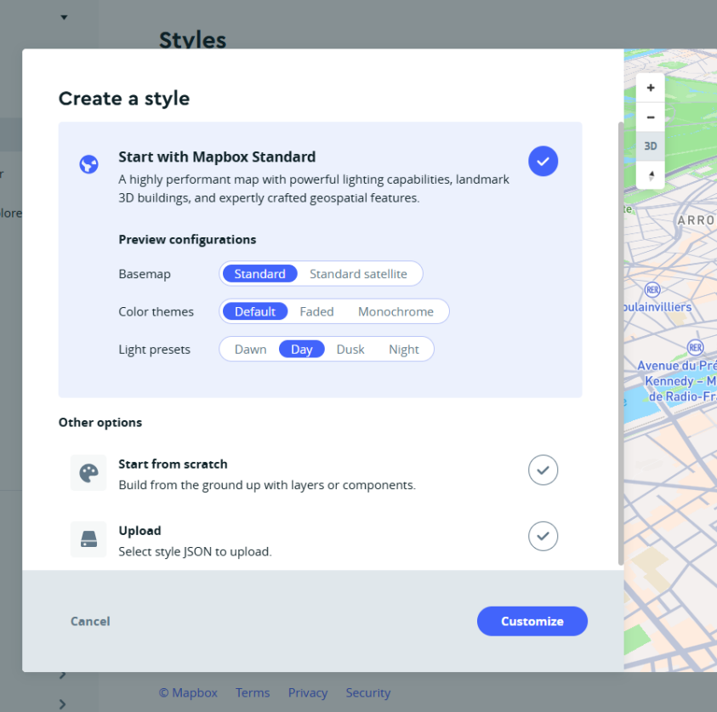Select the Upload option checkmark
Viewport: 717px width, 712px height.
(x=543, y=536)
